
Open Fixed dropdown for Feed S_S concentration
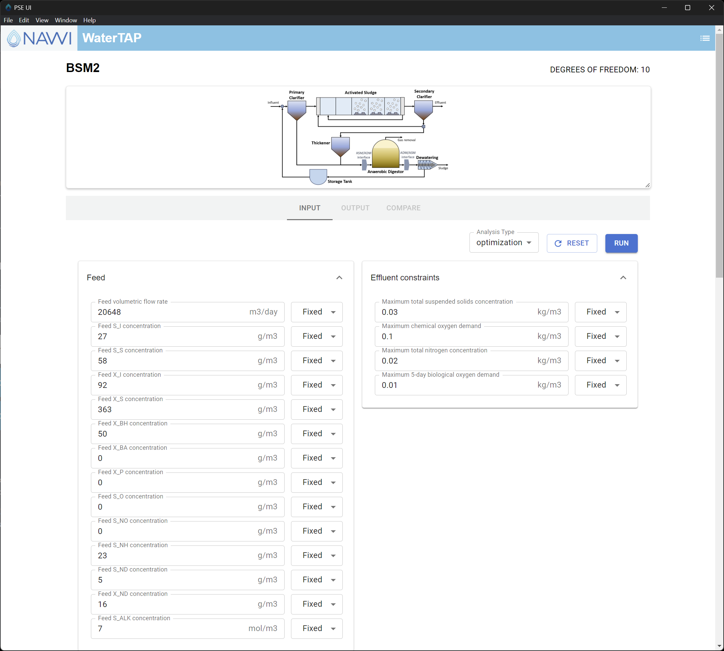[x=317, y=361]
